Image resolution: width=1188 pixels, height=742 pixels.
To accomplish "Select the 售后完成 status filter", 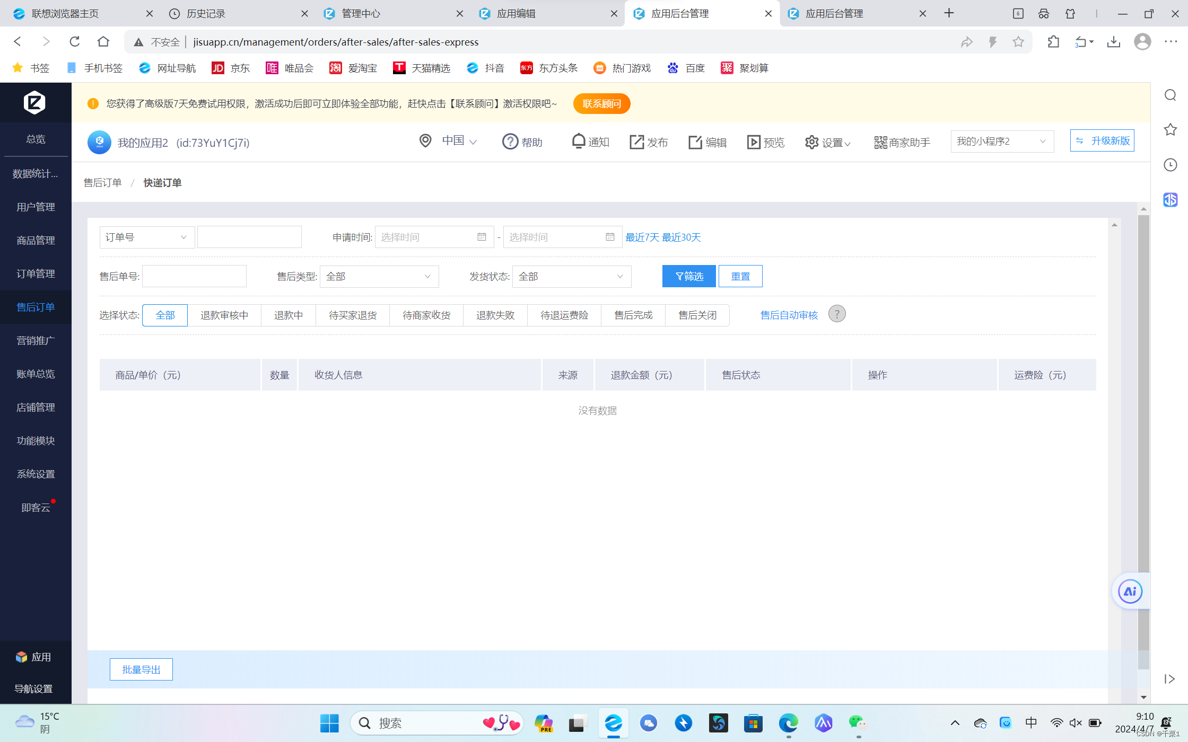I will tap(633, 315).
